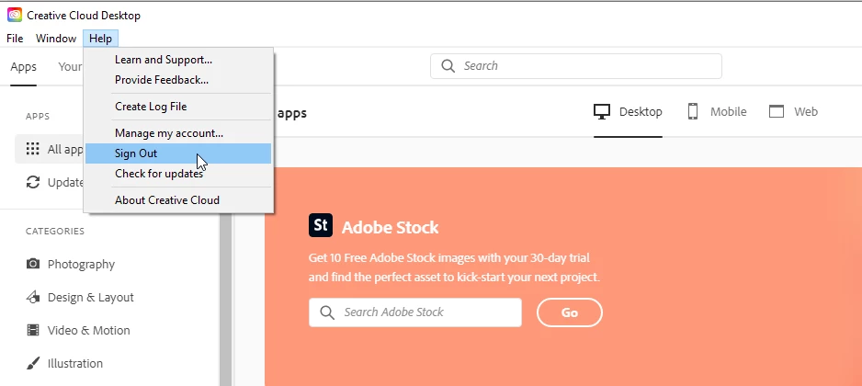Image resolution: width=862 pixels, height=386 pixels.
Task: Click the Photography camera icon
Action: click(x=33, y=264)
